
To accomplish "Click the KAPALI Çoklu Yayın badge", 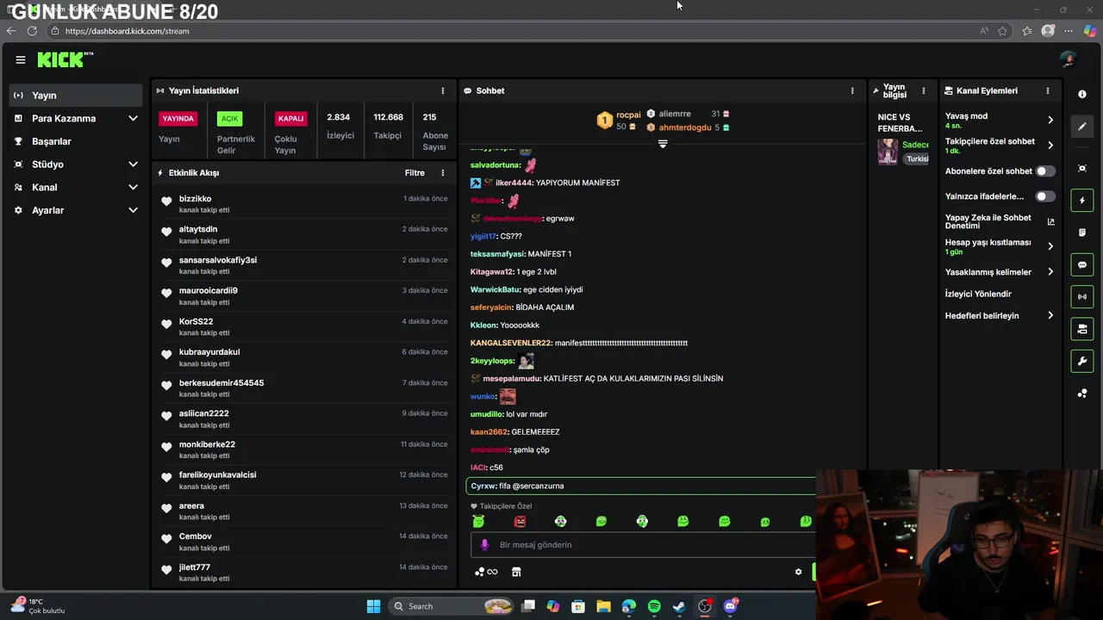I will pos(290,118).
